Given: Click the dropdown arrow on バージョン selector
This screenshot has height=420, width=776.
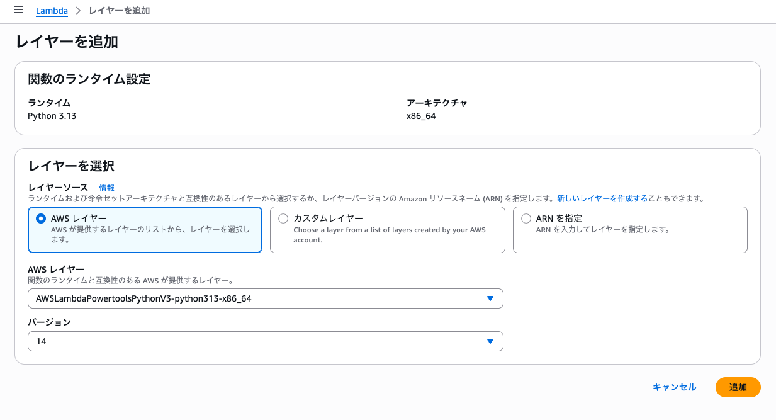Looking at the screenshot, I should click(490, 341).
